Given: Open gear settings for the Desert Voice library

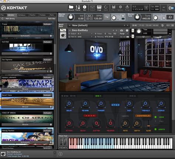Looking at the screenshot, I should click(x=51, y=107).
